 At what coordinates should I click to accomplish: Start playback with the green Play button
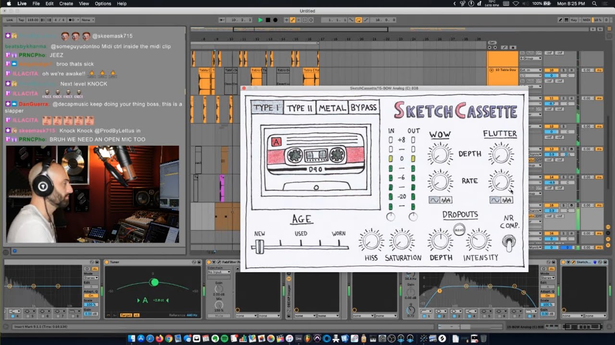[260, 20]
